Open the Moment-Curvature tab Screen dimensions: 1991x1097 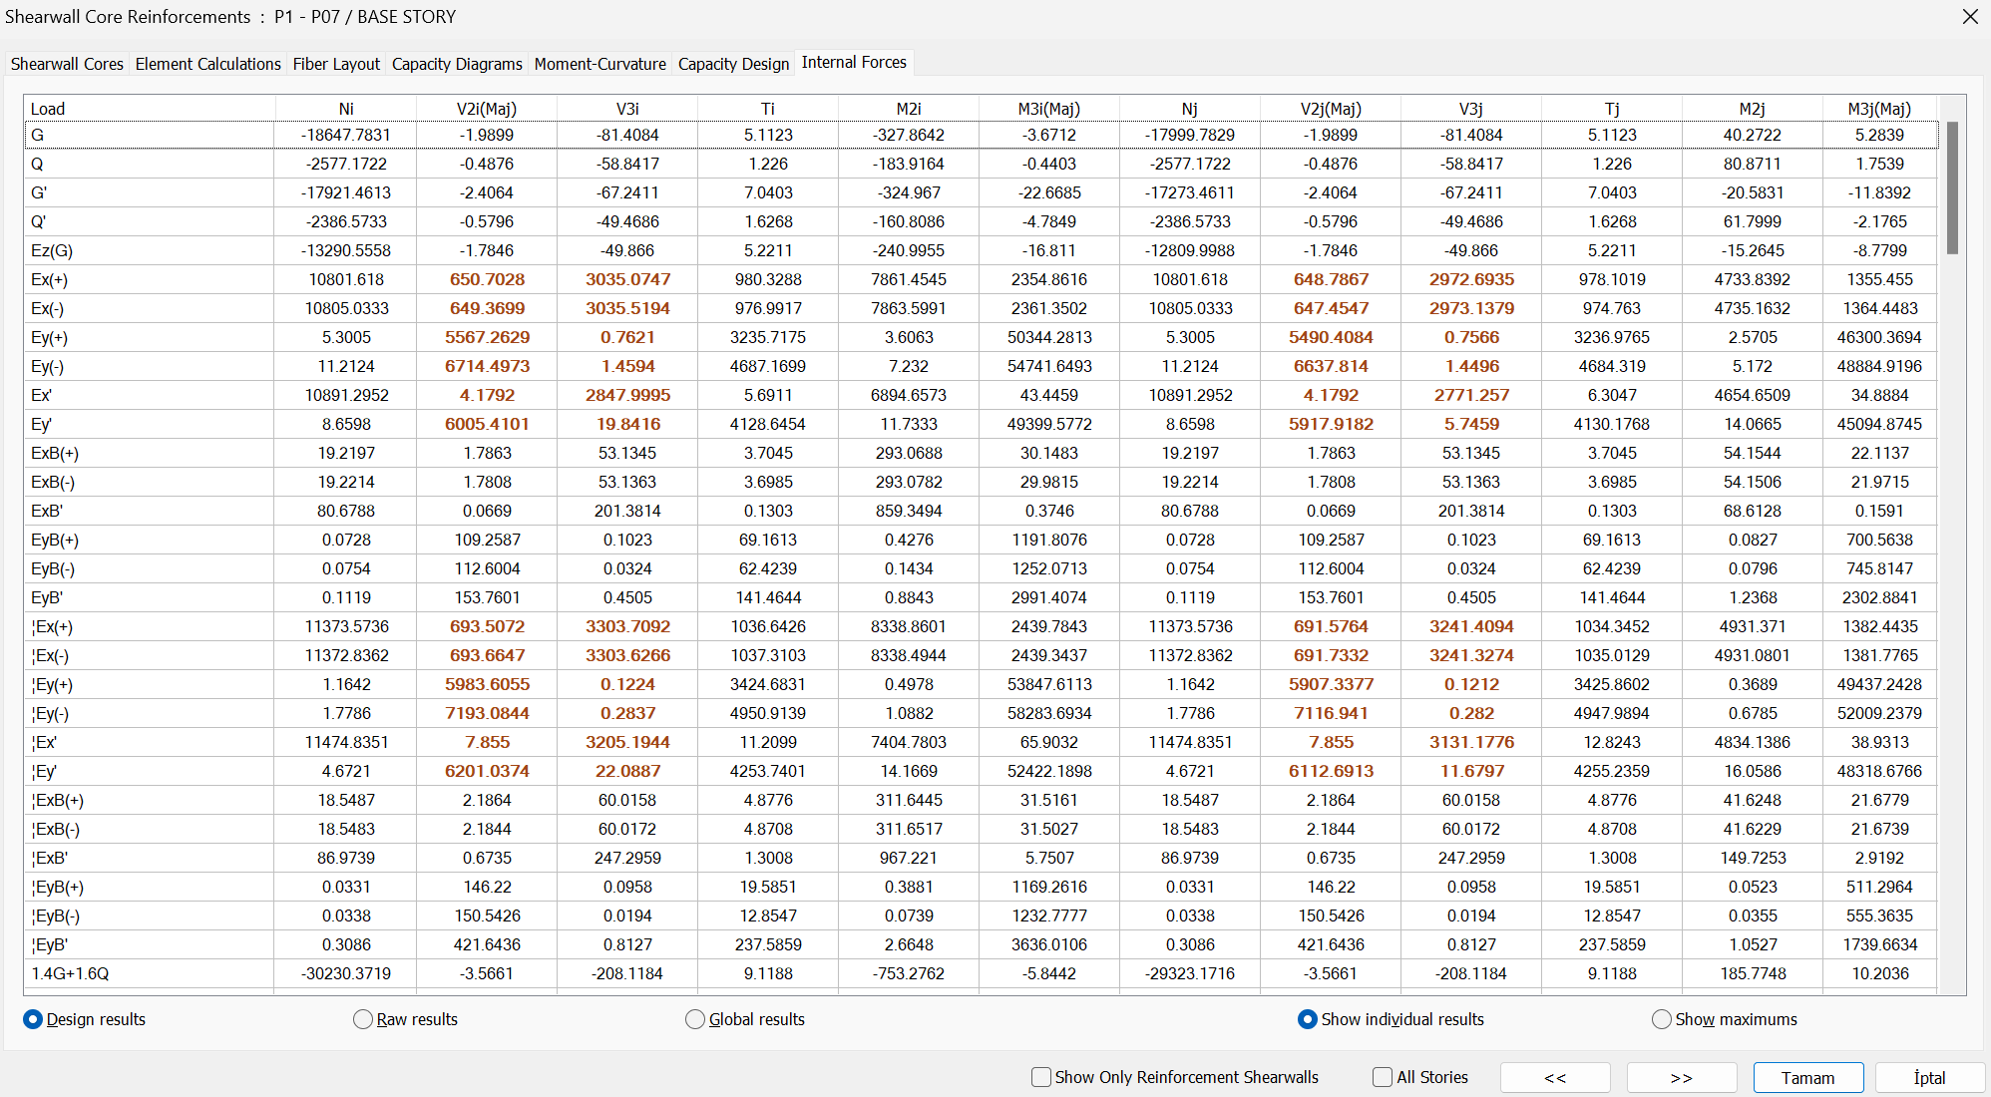point(599,64)
